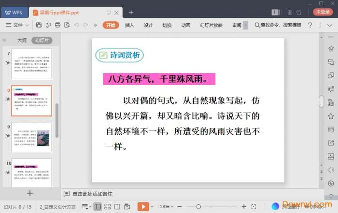This screenshot has height=213, width=338.
Task: Switch to the 设计 ribbon tab
Action: [148, 25]
